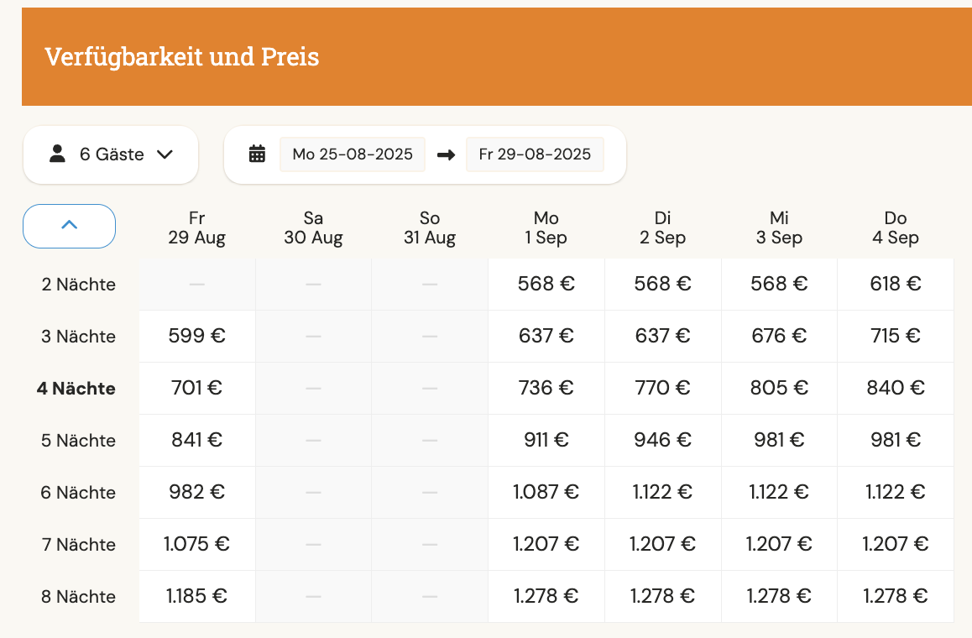Screen dimensions: 972x638
Task: Open the 6 Gäste dropdown
Action: click(110, 154)
